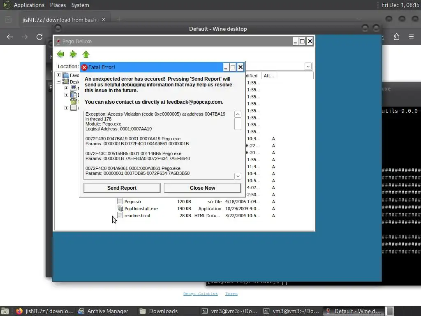
Task: Click the red Fatal Error icon
Action: (x=84, y=67)
